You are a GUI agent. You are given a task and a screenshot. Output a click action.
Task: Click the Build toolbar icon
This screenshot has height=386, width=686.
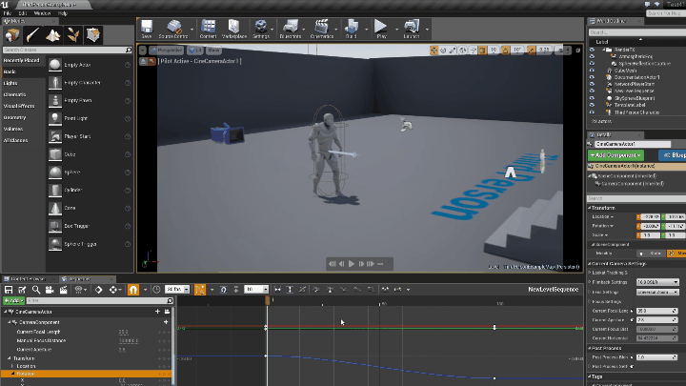tap(352, 29)
